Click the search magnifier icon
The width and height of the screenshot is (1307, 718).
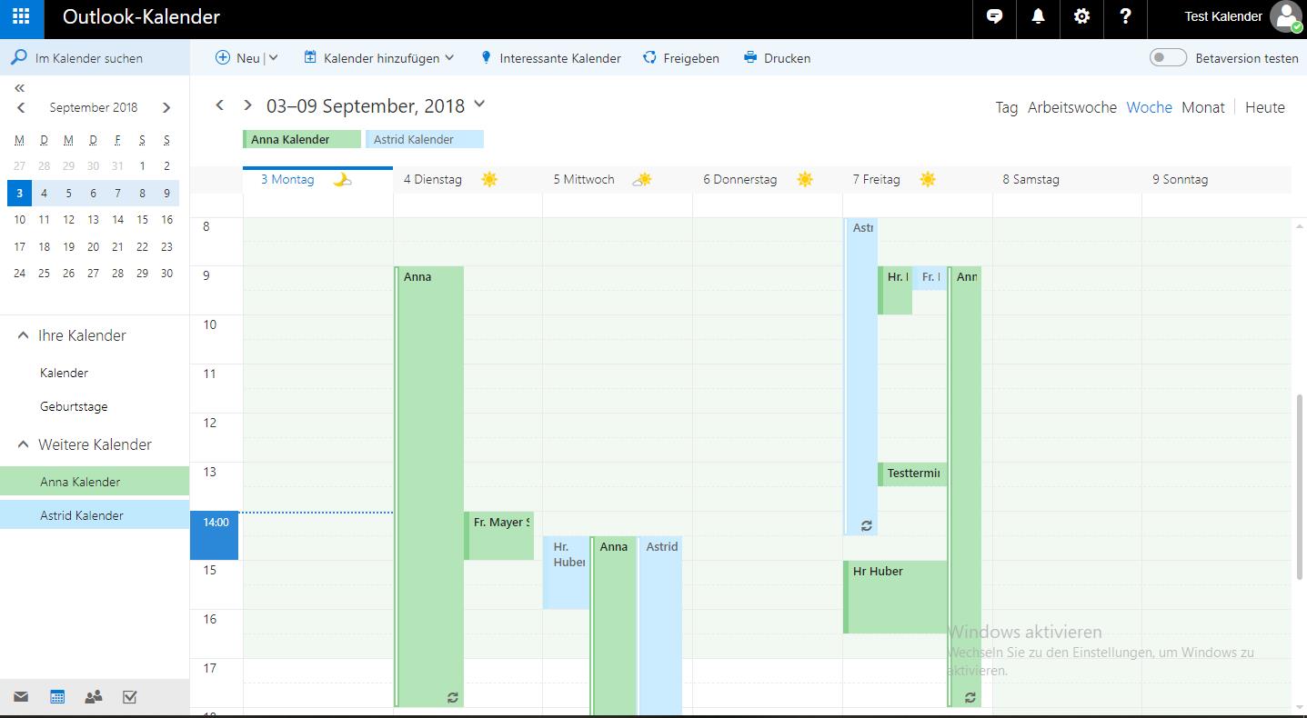click(18, 57)
